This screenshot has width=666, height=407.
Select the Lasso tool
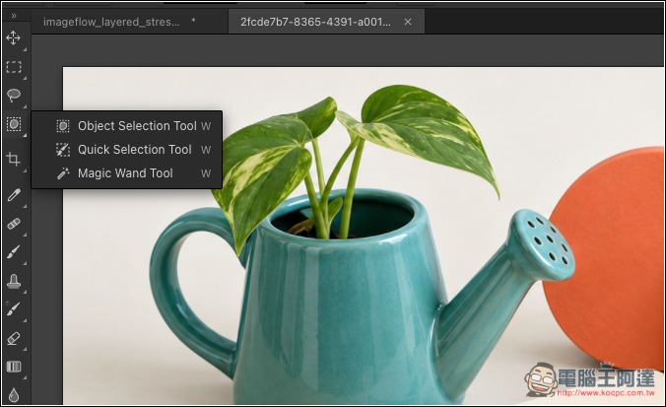(x=13, y=96)
